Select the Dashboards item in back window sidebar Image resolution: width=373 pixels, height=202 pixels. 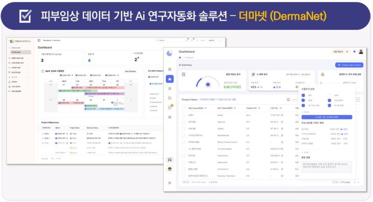click(20, 52)
